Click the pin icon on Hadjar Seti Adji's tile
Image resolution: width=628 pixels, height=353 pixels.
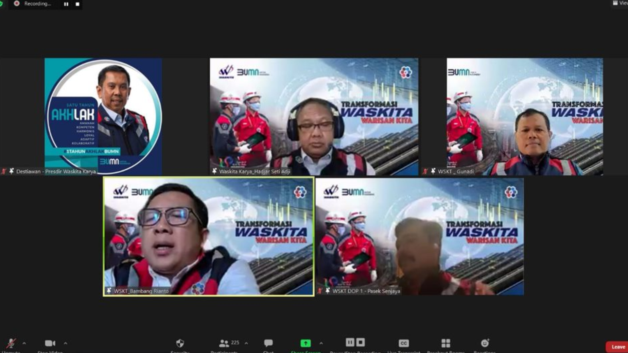click(x=215, y=171)
